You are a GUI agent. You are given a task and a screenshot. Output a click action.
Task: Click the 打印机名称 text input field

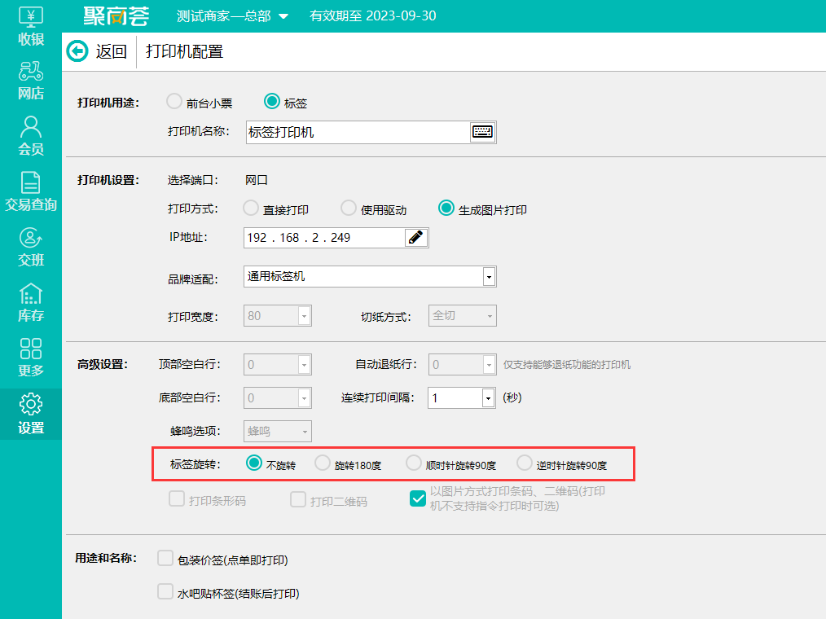tap(357, 132)
